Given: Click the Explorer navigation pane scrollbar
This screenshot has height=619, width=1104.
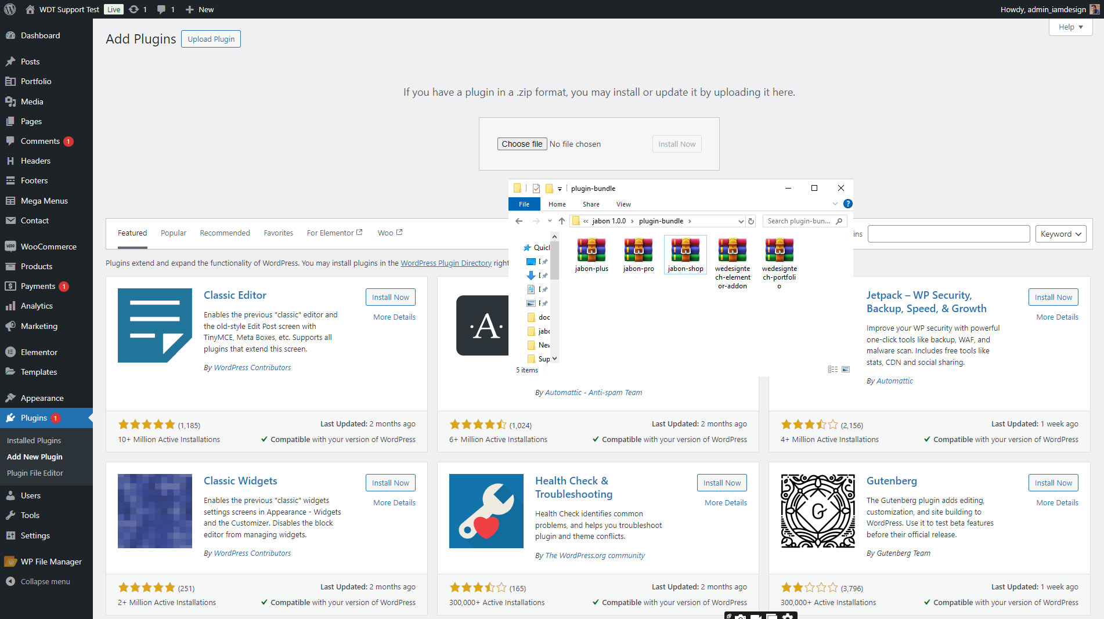Looking at the screenshot, I should pos(554,260).
